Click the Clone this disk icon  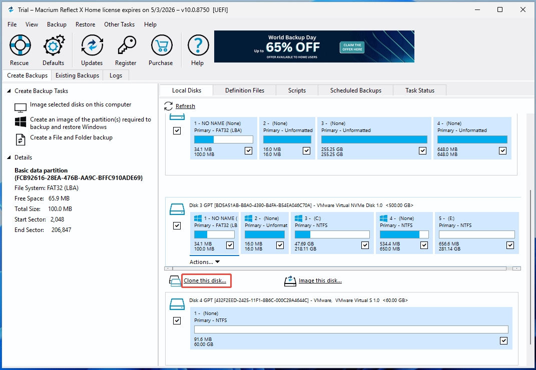point(175,280)
